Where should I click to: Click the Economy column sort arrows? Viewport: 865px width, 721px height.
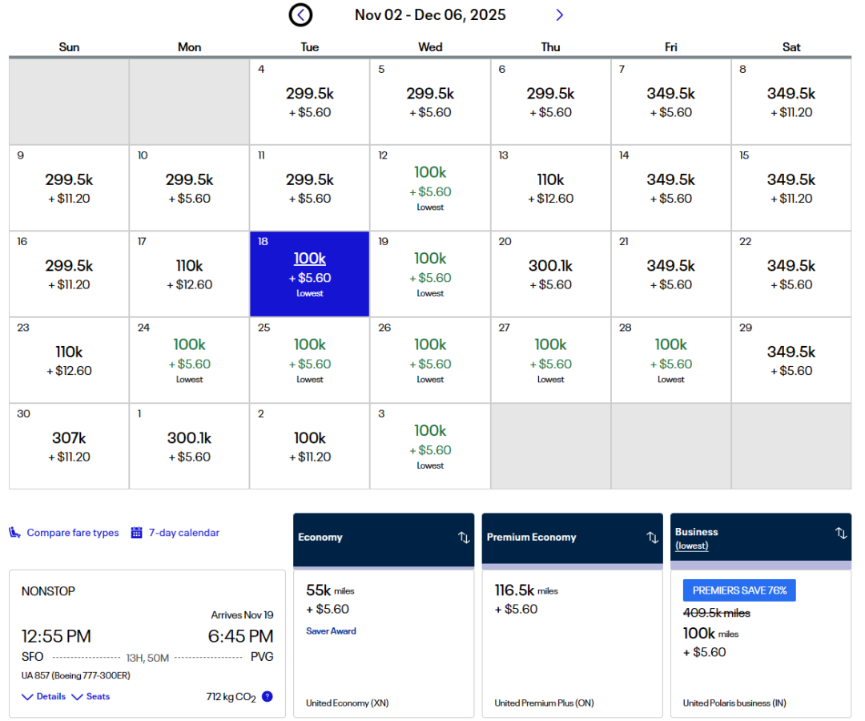[x=464, y=538]
